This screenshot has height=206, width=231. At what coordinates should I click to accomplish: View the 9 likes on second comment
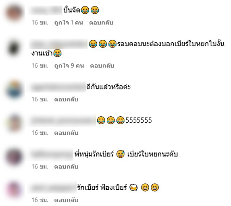click(69, 66)
